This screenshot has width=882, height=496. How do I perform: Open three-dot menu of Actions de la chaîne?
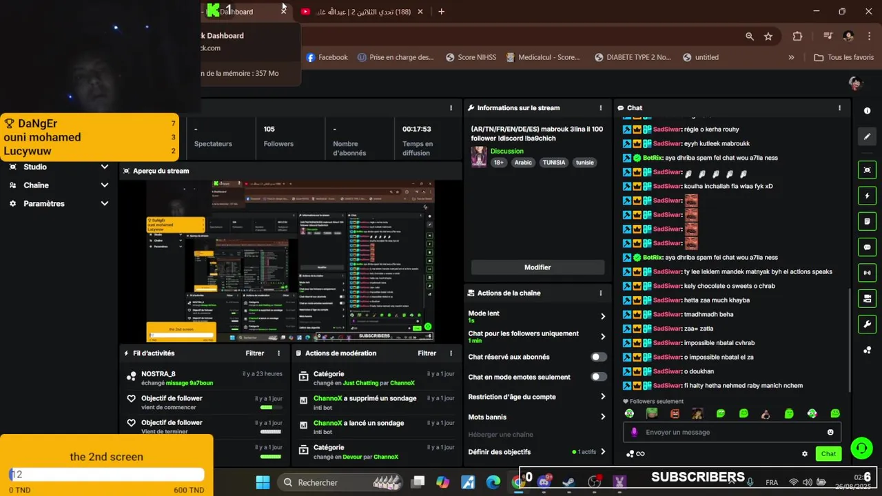pos(600,293)
